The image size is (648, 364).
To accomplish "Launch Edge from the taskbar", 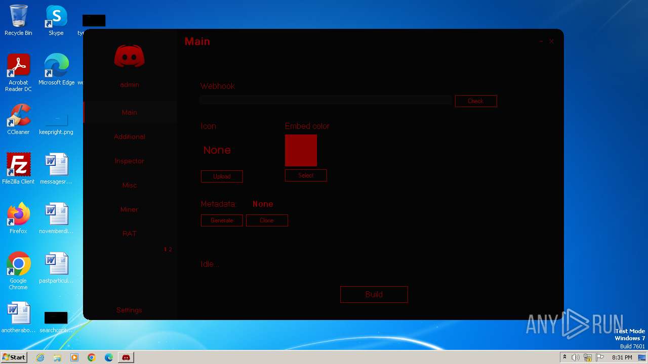I will click(109, 357).
